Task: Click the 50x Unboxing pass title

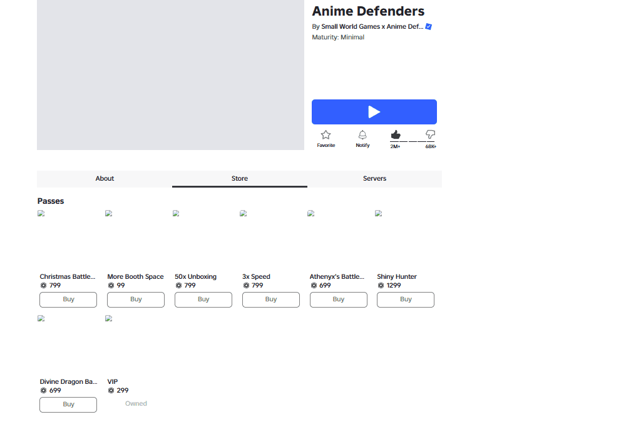Action: coord(195,276)
